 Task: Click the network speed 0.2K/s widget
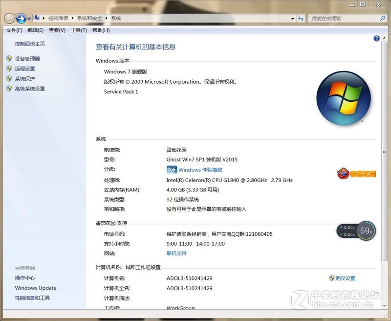(x=347, y=231)
